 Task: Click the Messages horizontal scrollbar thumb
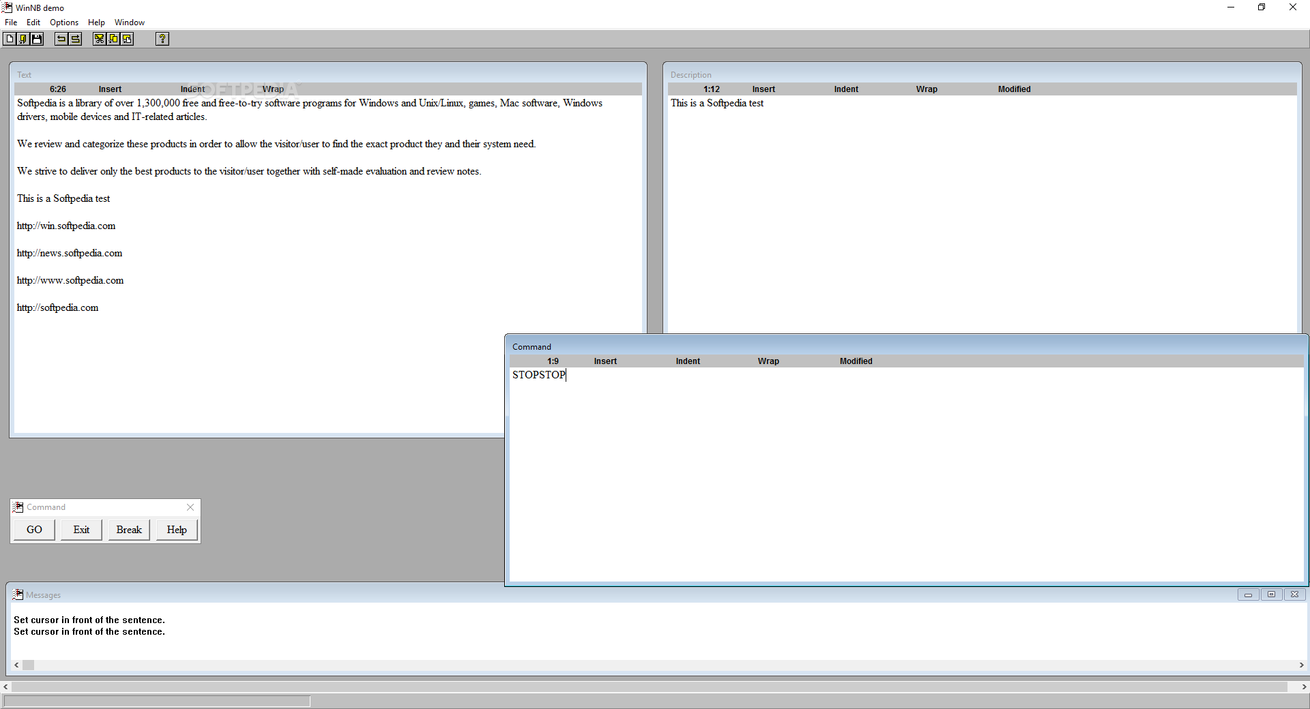[x=28, y=665]
